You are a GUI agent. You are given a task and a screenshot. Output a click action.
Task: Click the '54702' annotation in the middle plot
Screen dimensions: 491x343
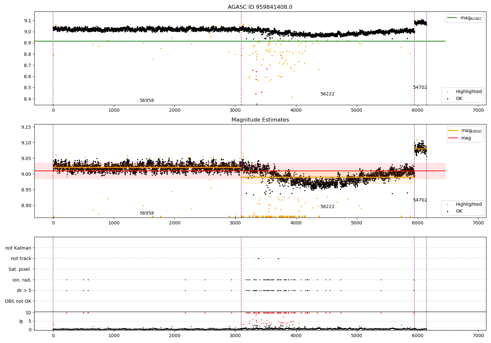point(420,200)
